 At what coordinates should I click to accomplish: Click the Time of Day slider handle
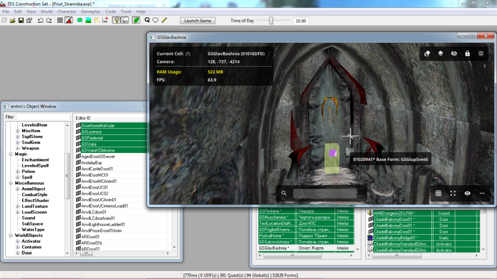point(271,20)
